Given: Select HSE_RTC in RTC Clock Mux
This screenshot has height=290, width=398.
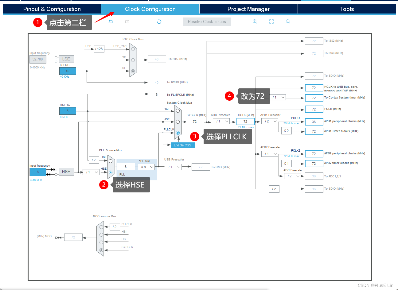Looking at the screenshot, I should (x=133, y=49).
